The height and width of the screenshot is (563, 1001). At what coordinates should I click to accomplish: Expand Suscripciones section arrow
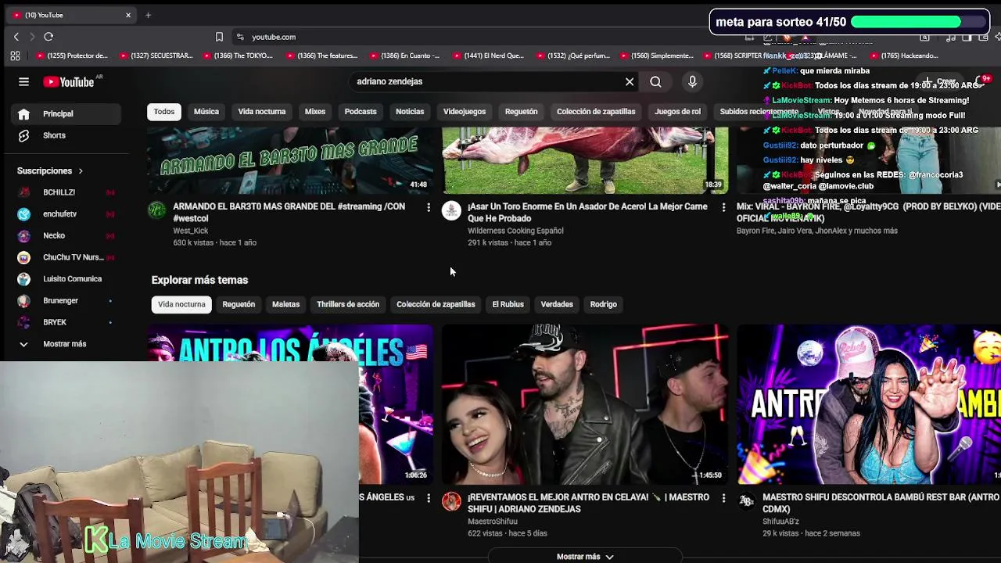click(x=80, y=170)
